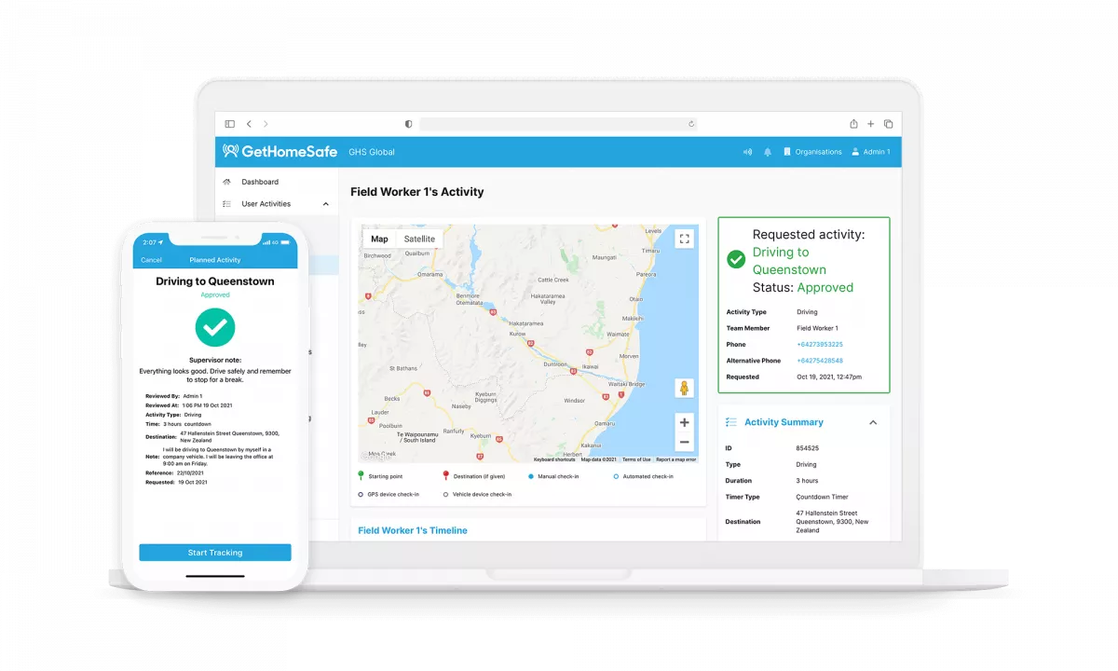Click the browser share icon

pos(853,124)
